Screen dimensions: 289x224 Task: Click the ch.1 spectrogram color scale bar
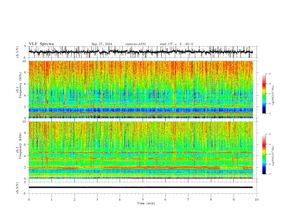[264, 94]
